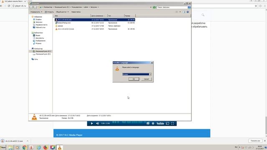Image resolution: width=267 pixels, height=150 pixels.
Task: Click the Explorer search field
Action: pos(172,7)
